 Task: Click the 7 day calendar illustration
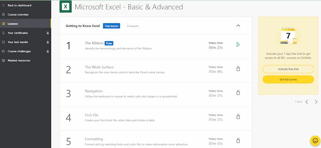pyautogui.click(x=288, y=36)
